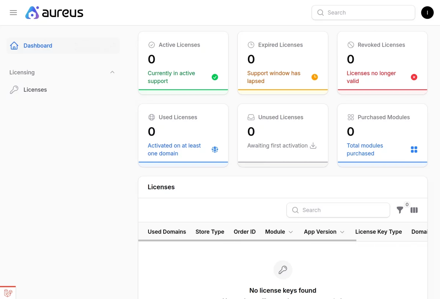Click the Purchased Modules card title
Image resolution: width=440 pixels, height=299 pixels.
coord(384,117)
